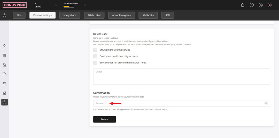This screenshot has width=279, height=138.
Task: Toggle password visibility eye icon
Action: (x=266, y=103)
